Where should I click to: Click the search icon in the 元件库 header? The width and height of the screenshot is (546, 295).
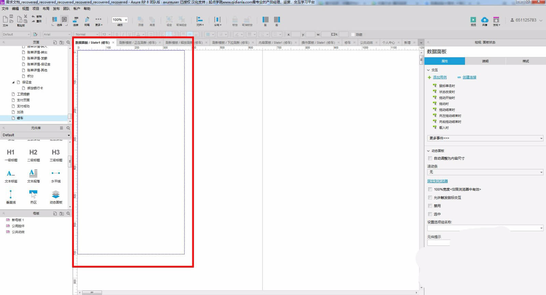[x=68, y=128]
